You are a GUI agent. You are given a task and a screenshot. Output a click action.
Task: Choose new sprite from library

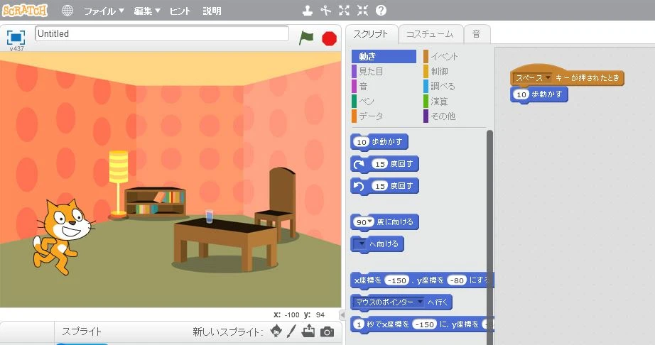[x=276, y=332]
